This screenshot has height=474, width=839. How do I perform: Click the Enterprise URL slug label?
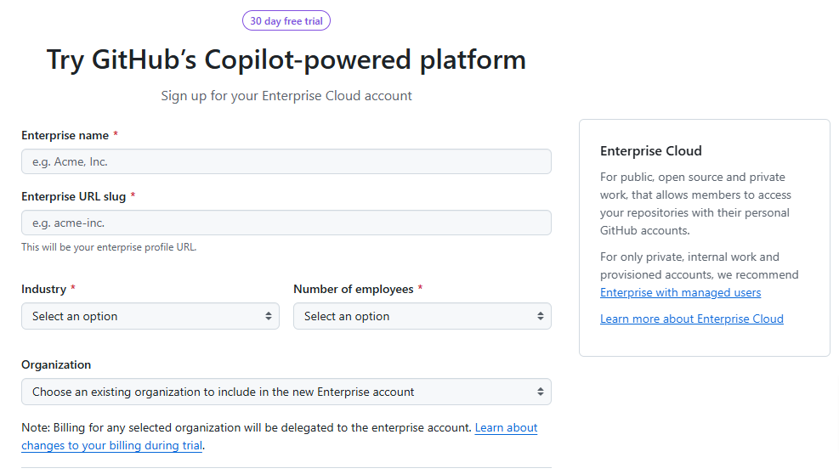tap(73, 196)
